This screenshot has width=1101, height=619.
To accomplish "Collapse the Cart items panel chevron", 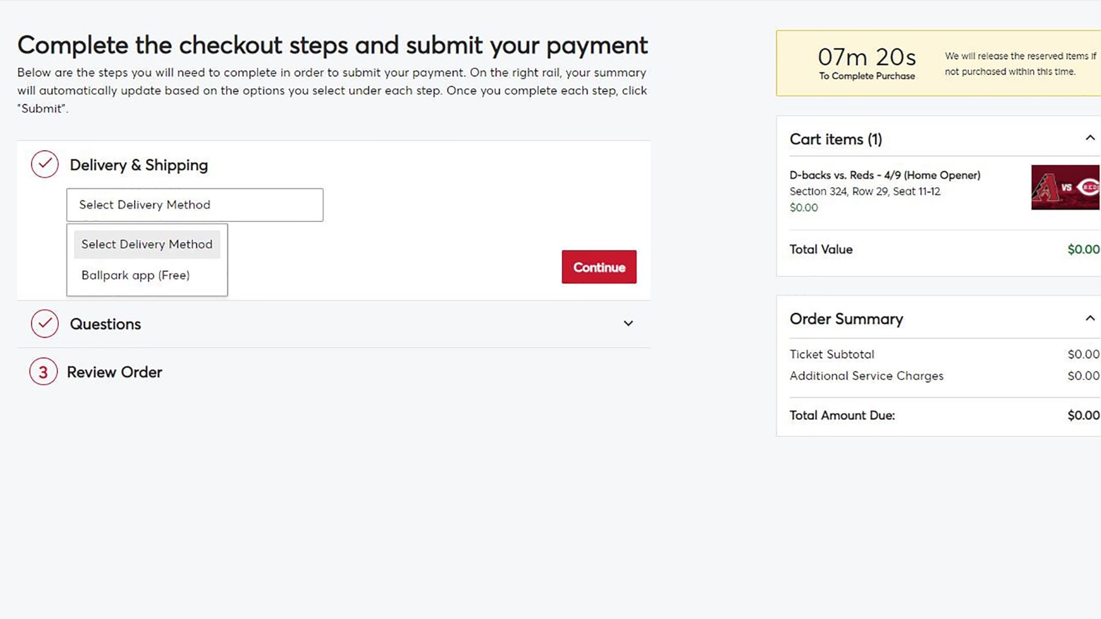I will 1090,138.
